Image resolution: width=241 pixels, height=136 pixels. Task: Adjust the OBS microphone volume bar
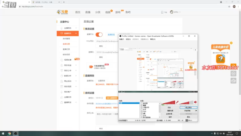(x=168, y=102)
